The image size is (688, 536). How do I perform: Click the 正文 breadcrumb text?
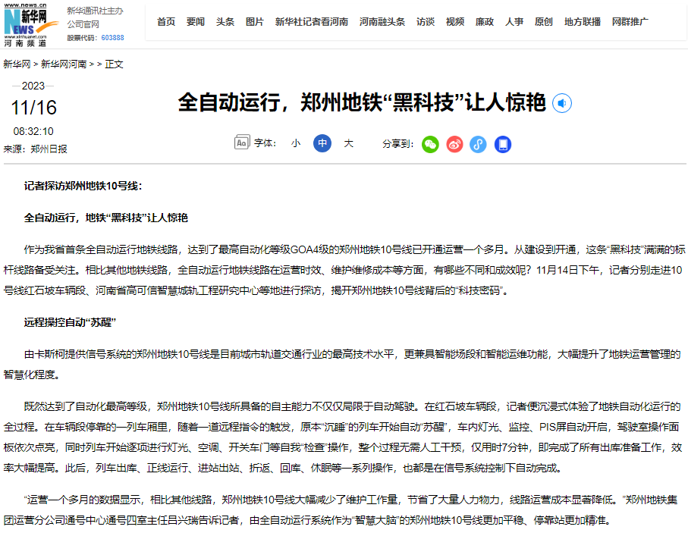tap(114, 64)
